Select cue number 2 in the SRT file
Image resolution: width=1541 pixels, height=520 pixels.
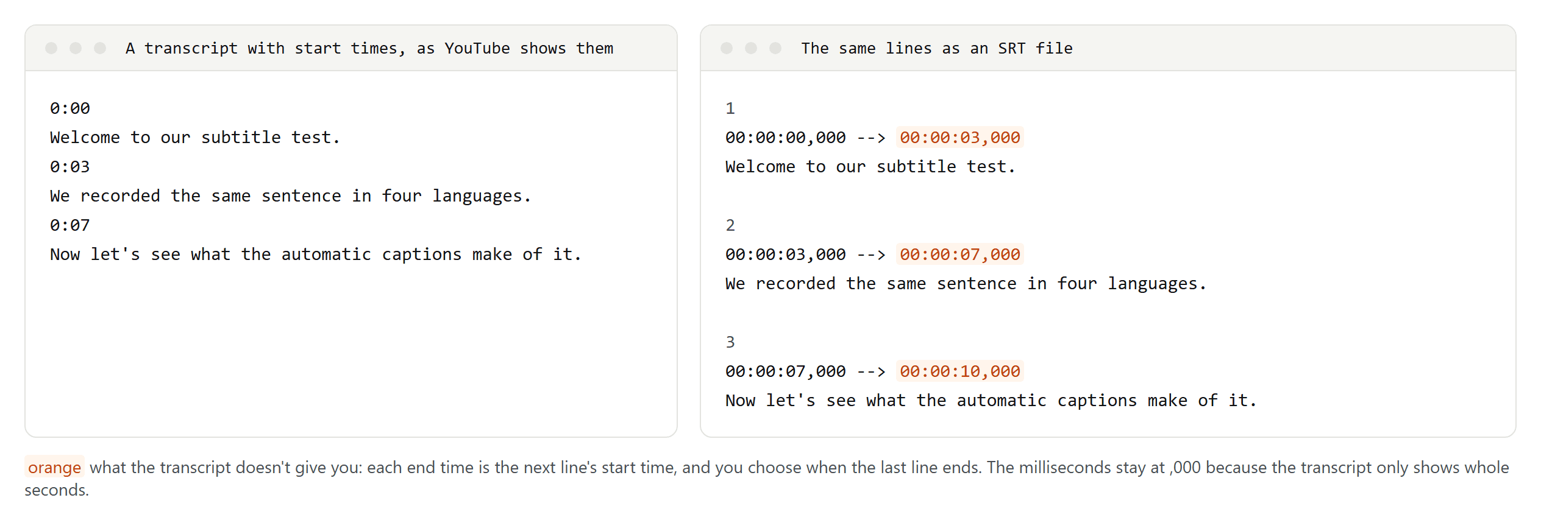pyautogui.click(x=730, y=225)
